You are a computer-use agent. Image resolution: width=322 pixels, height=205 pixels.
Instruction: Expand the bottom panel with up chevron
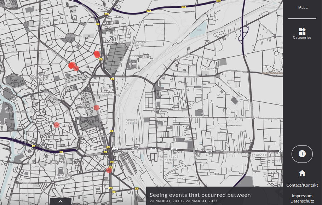pyautogui.click(x=60, y=201)
